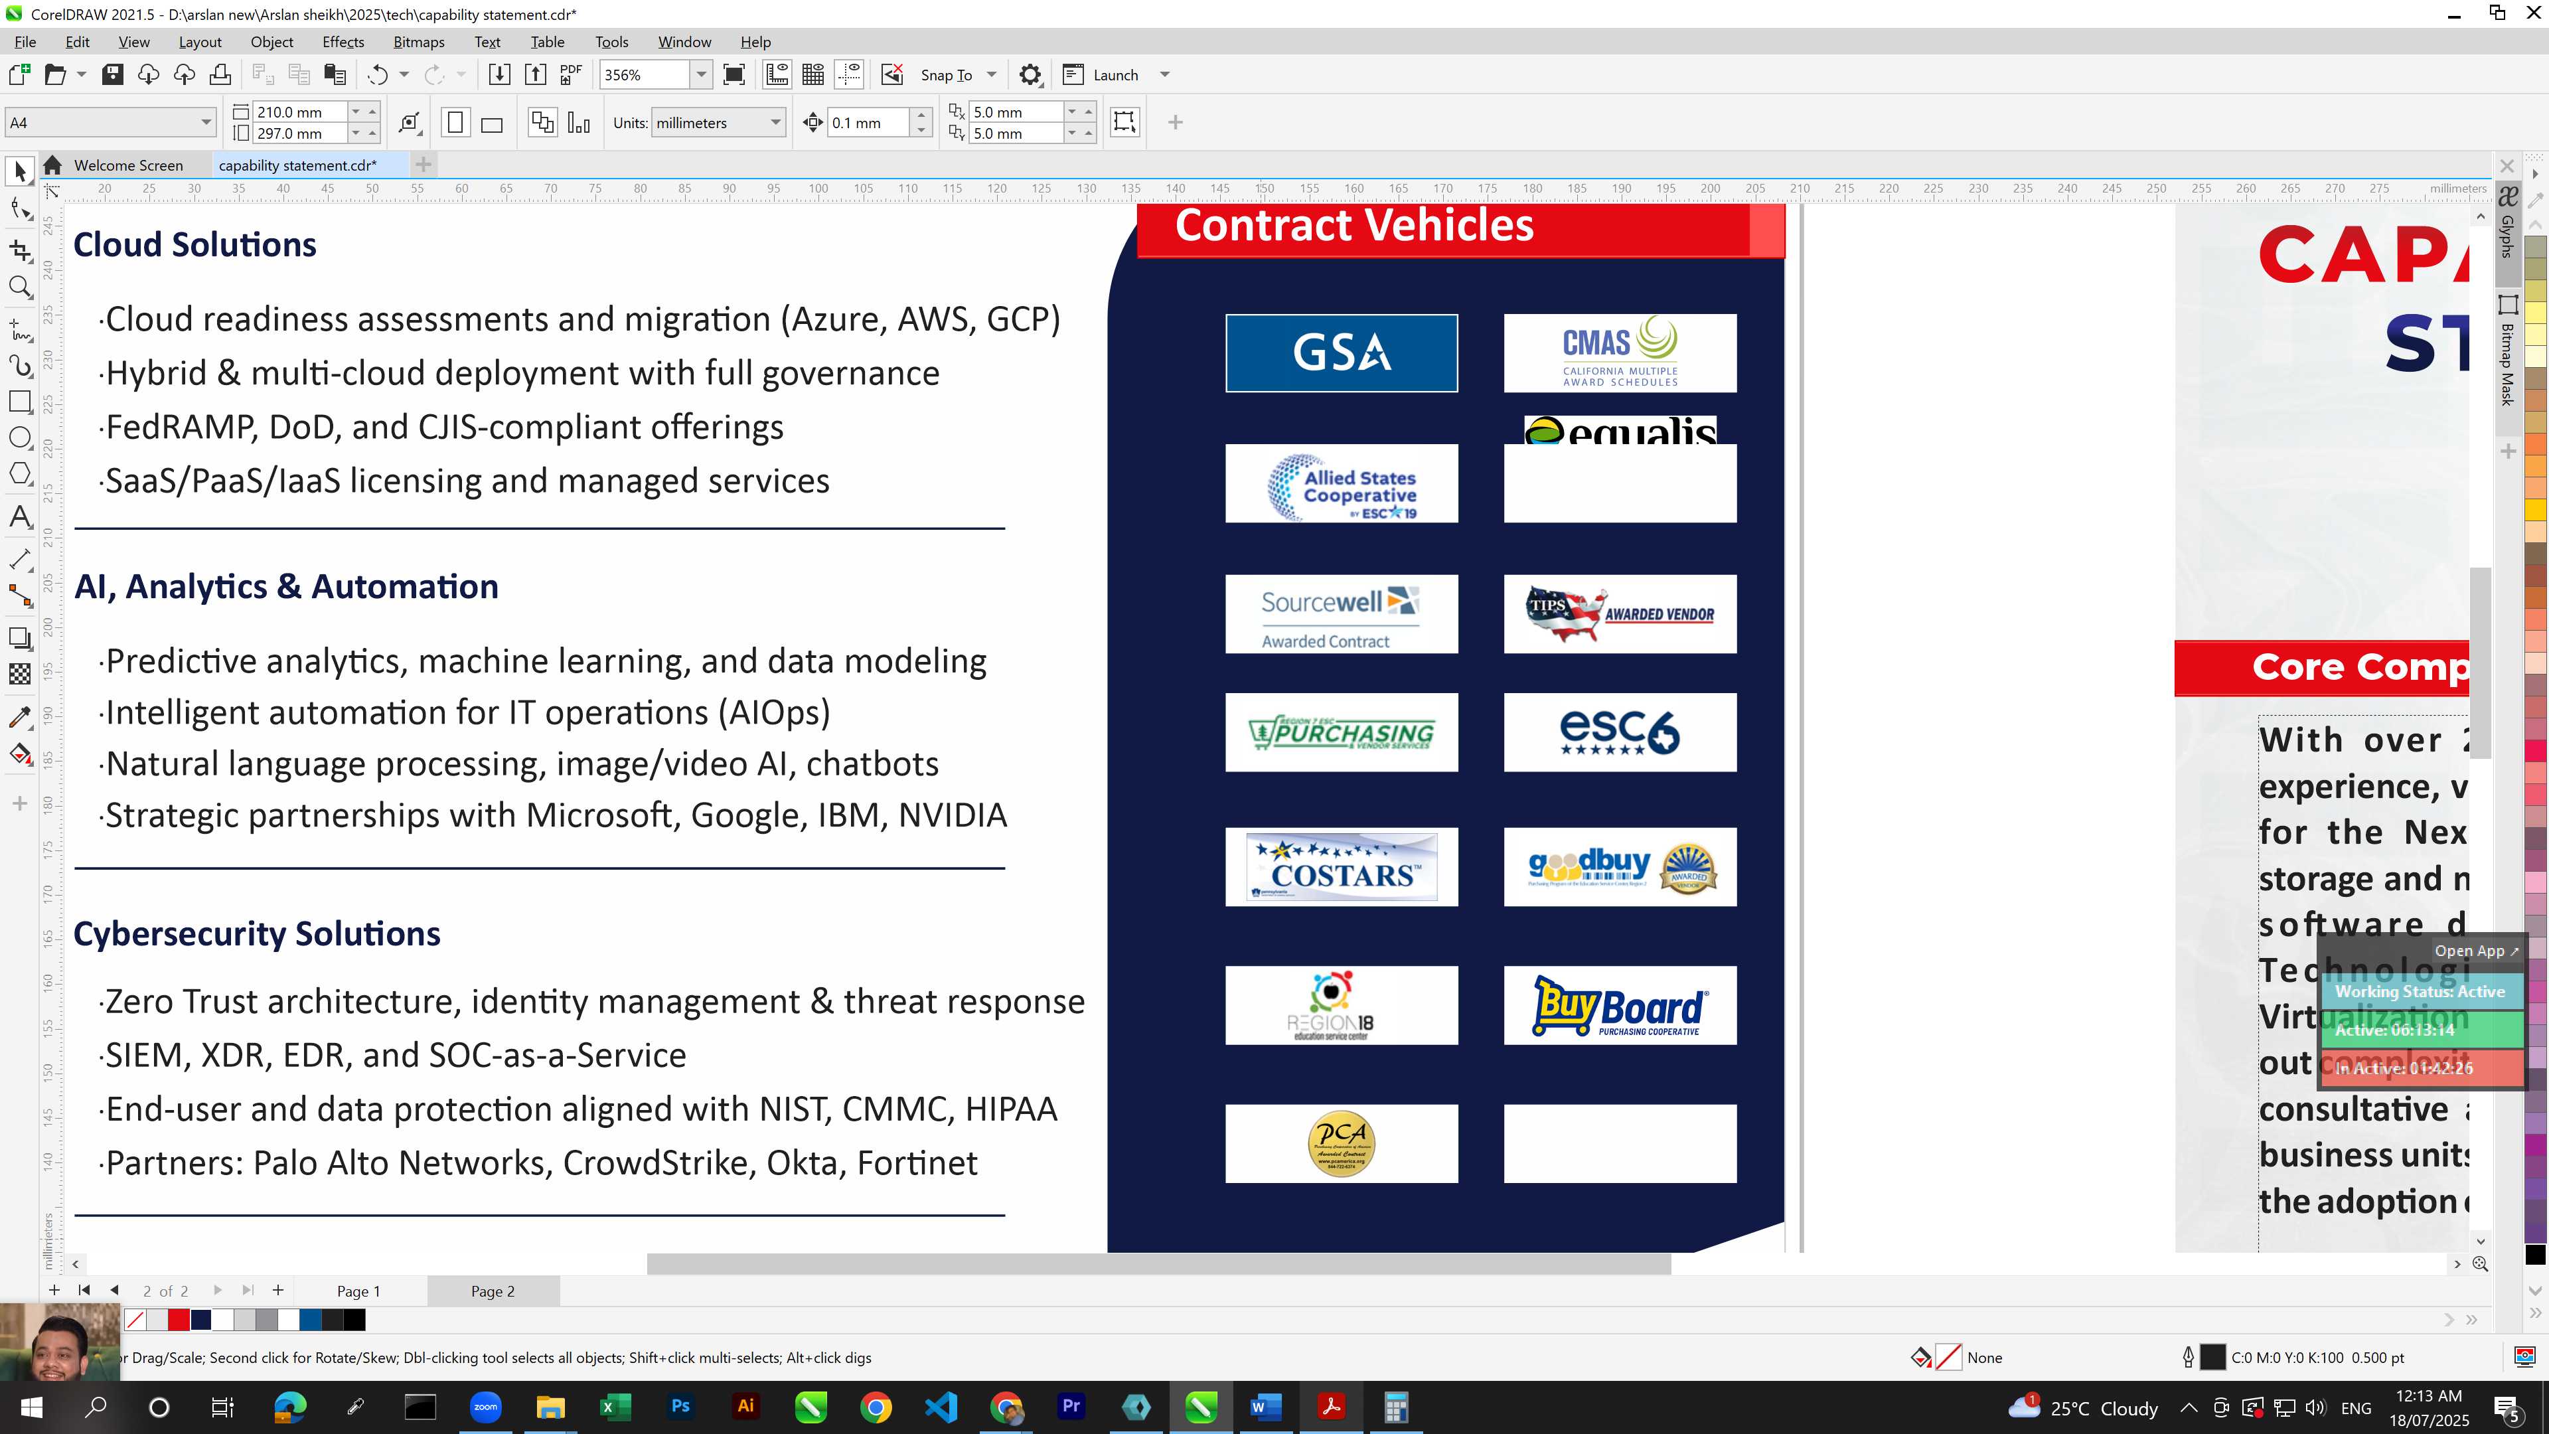Select the Color Eyedropper tool
This screenshot has width=2549, height=1434.
point(20,718)
